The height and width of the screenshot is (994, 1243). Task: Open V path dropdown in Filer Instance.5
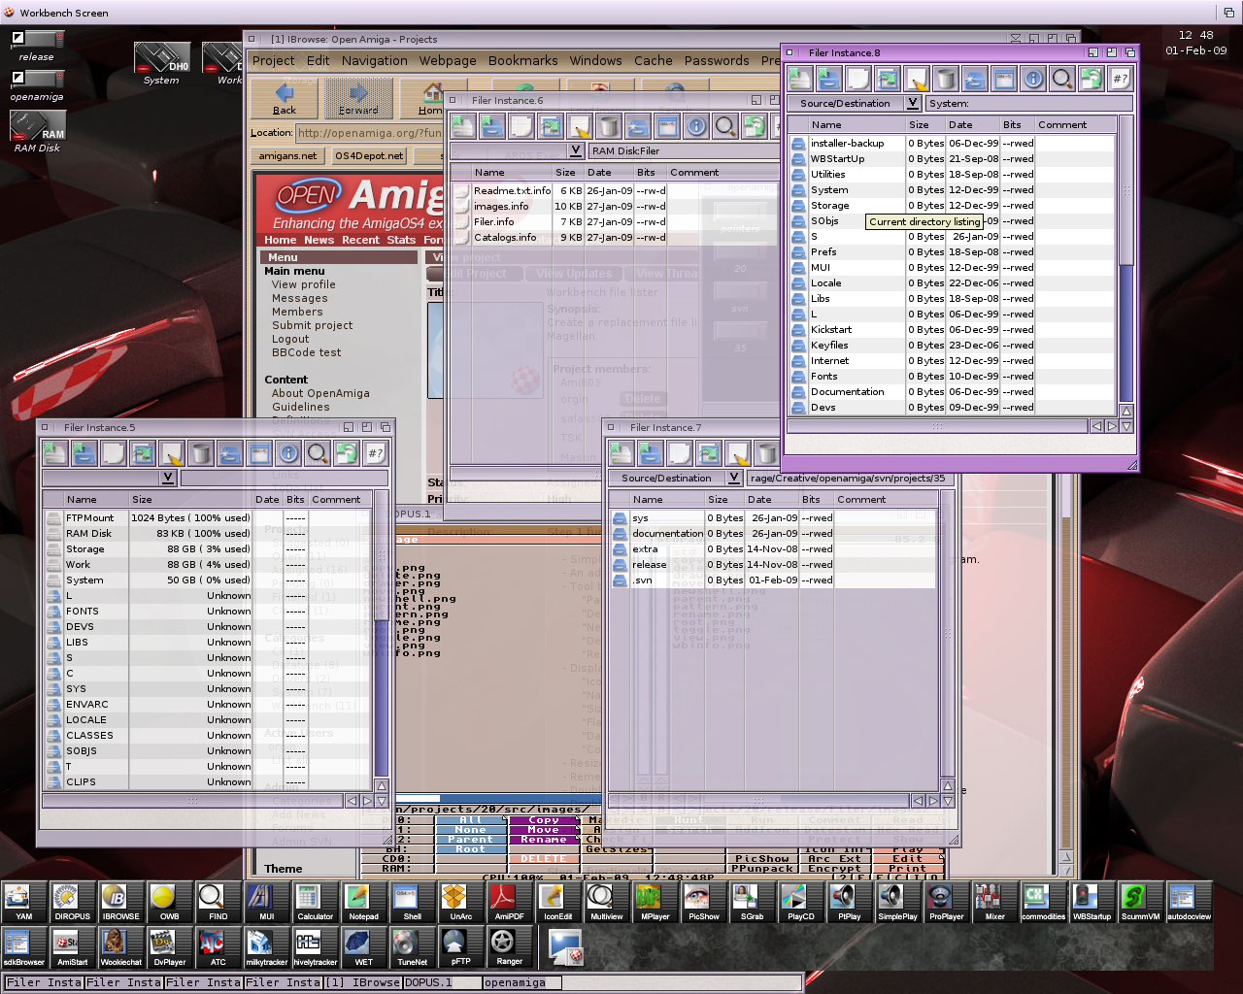(x=168, y=478)
